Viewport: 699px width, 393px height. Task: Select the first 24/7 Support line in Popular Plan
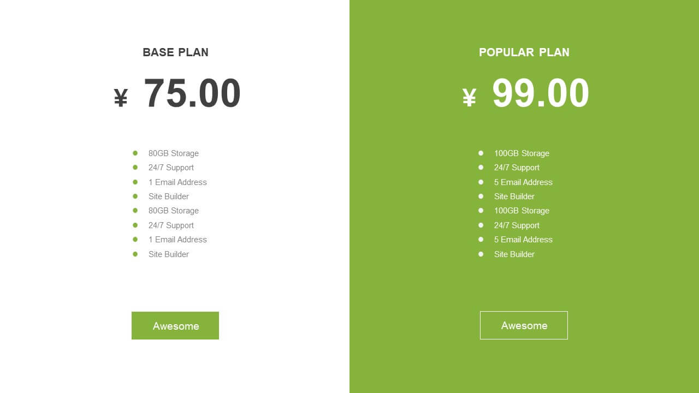point(517,168)
